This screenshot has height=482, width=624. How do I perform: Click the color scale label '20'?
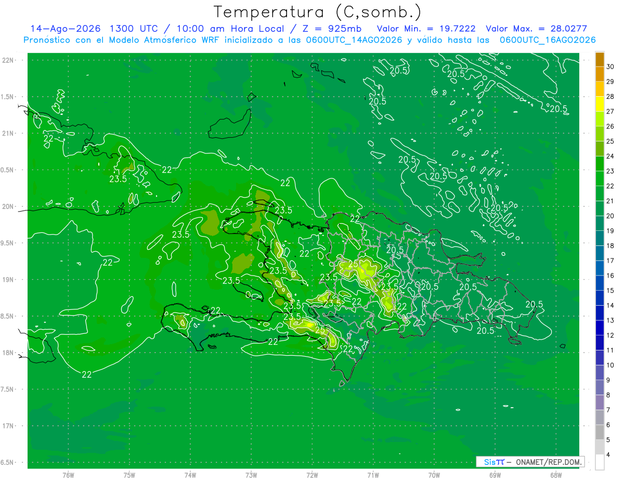click(610, 216)
